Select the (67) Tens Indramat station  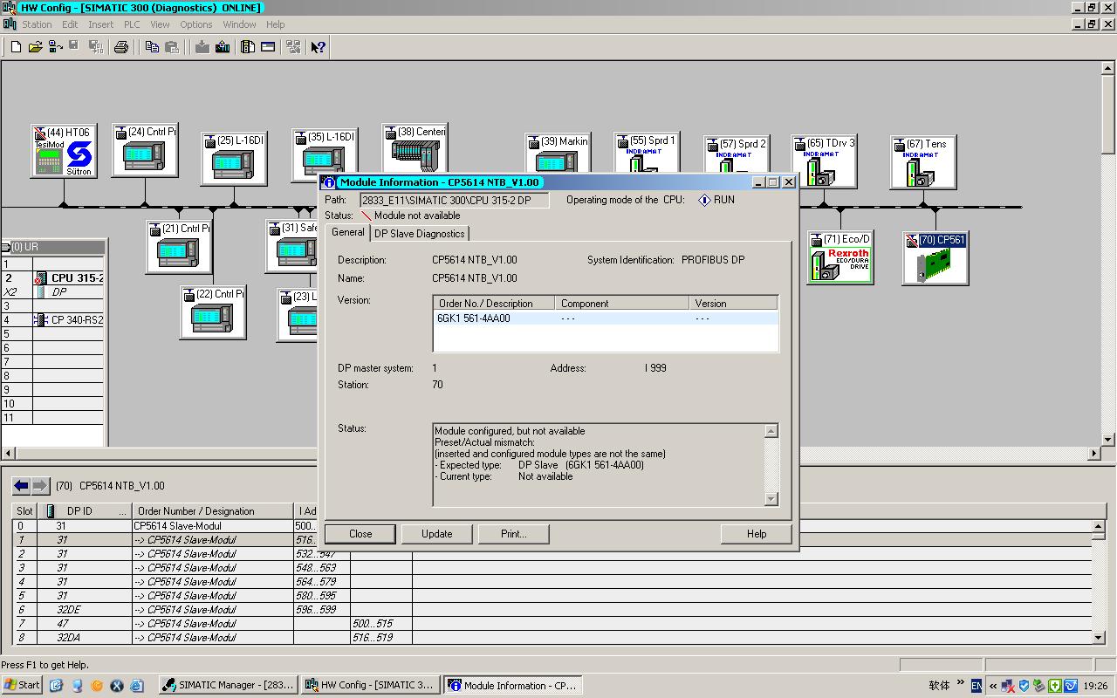click(923, 162)
